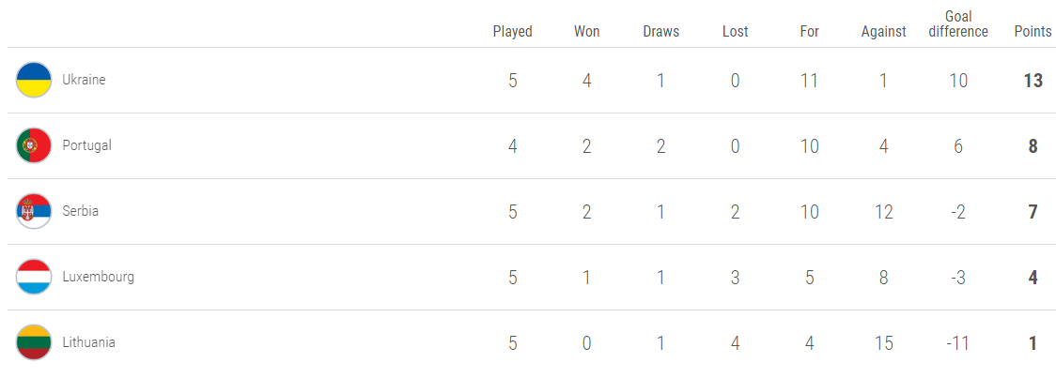Viewport: 1056px width, 378px height.
Task: Open the Ukraine team link
Action: pyautogui.click(x=84, y=81)
